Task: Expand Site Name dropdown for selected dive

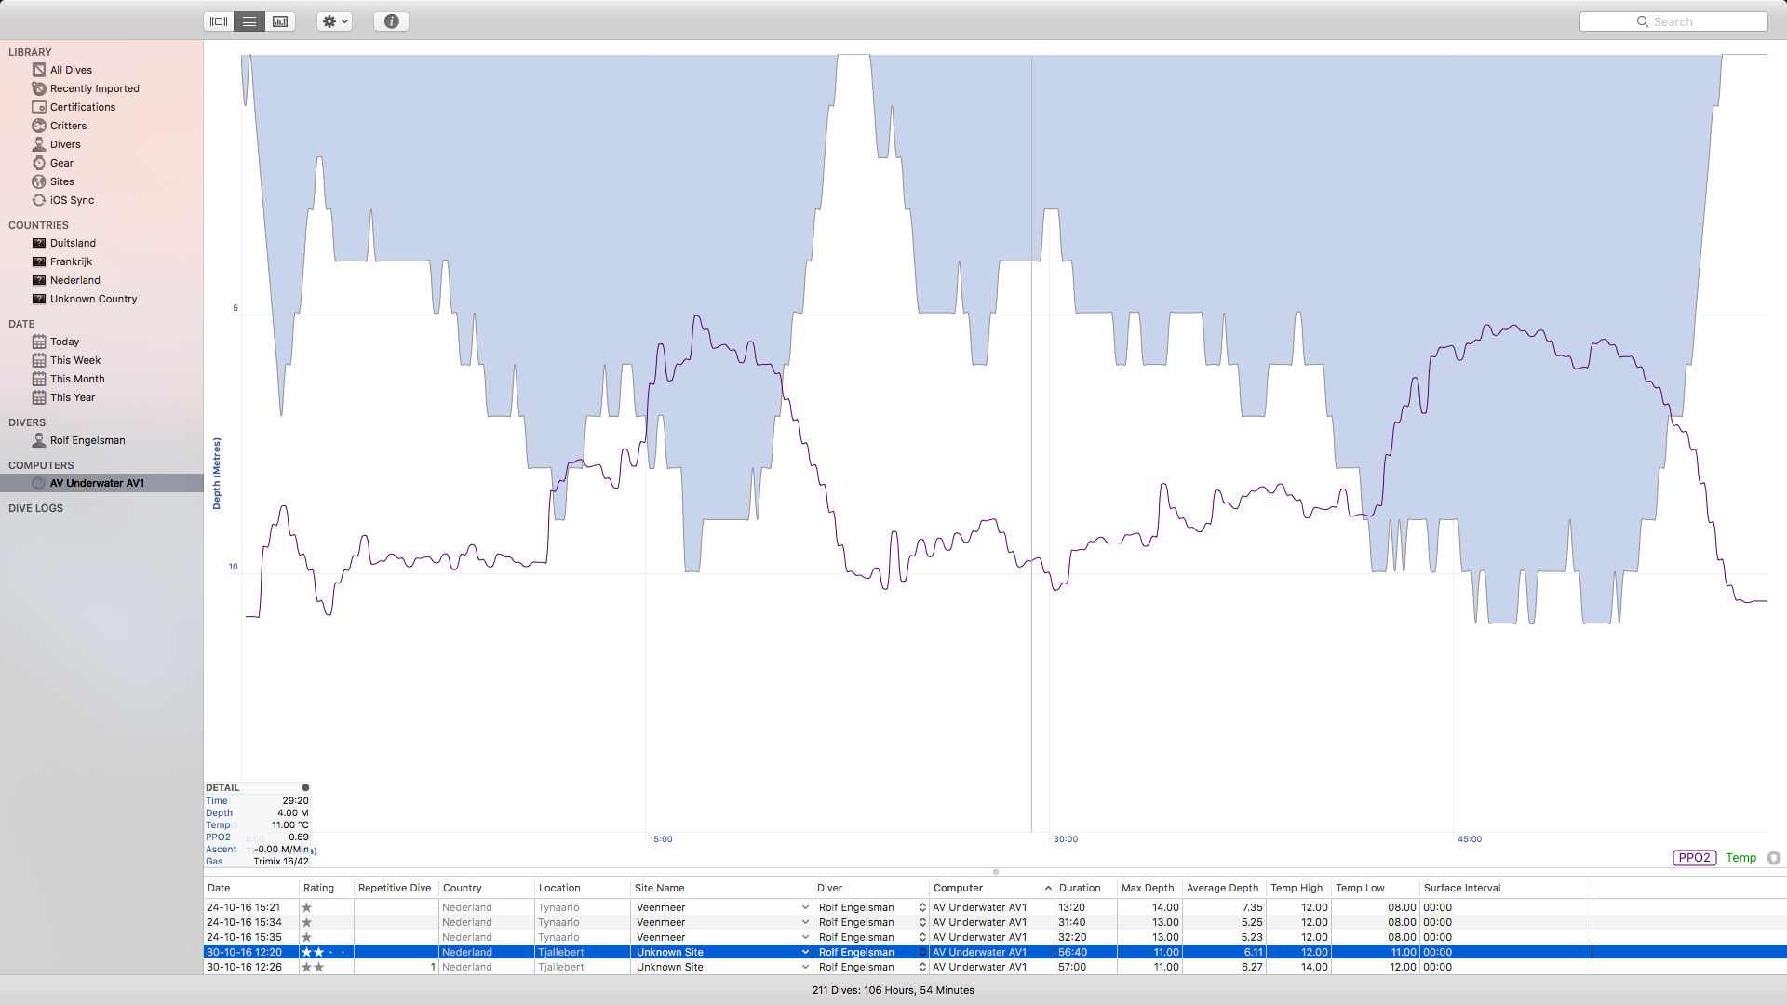Action: pyautogui.click(x=805, y=952)
